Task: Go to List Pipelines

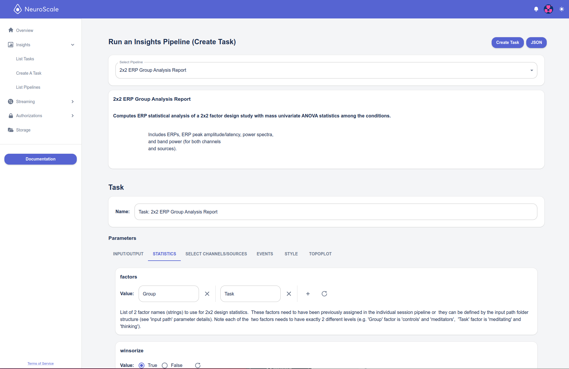Action: pos(28,87)
